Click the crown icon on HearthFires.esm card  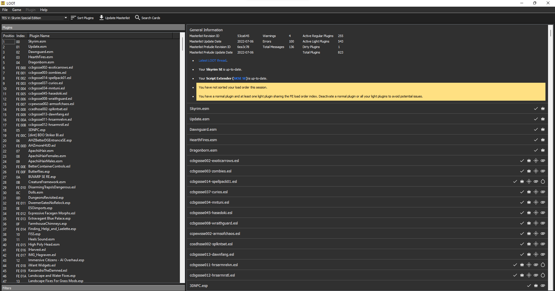(543, 140)
